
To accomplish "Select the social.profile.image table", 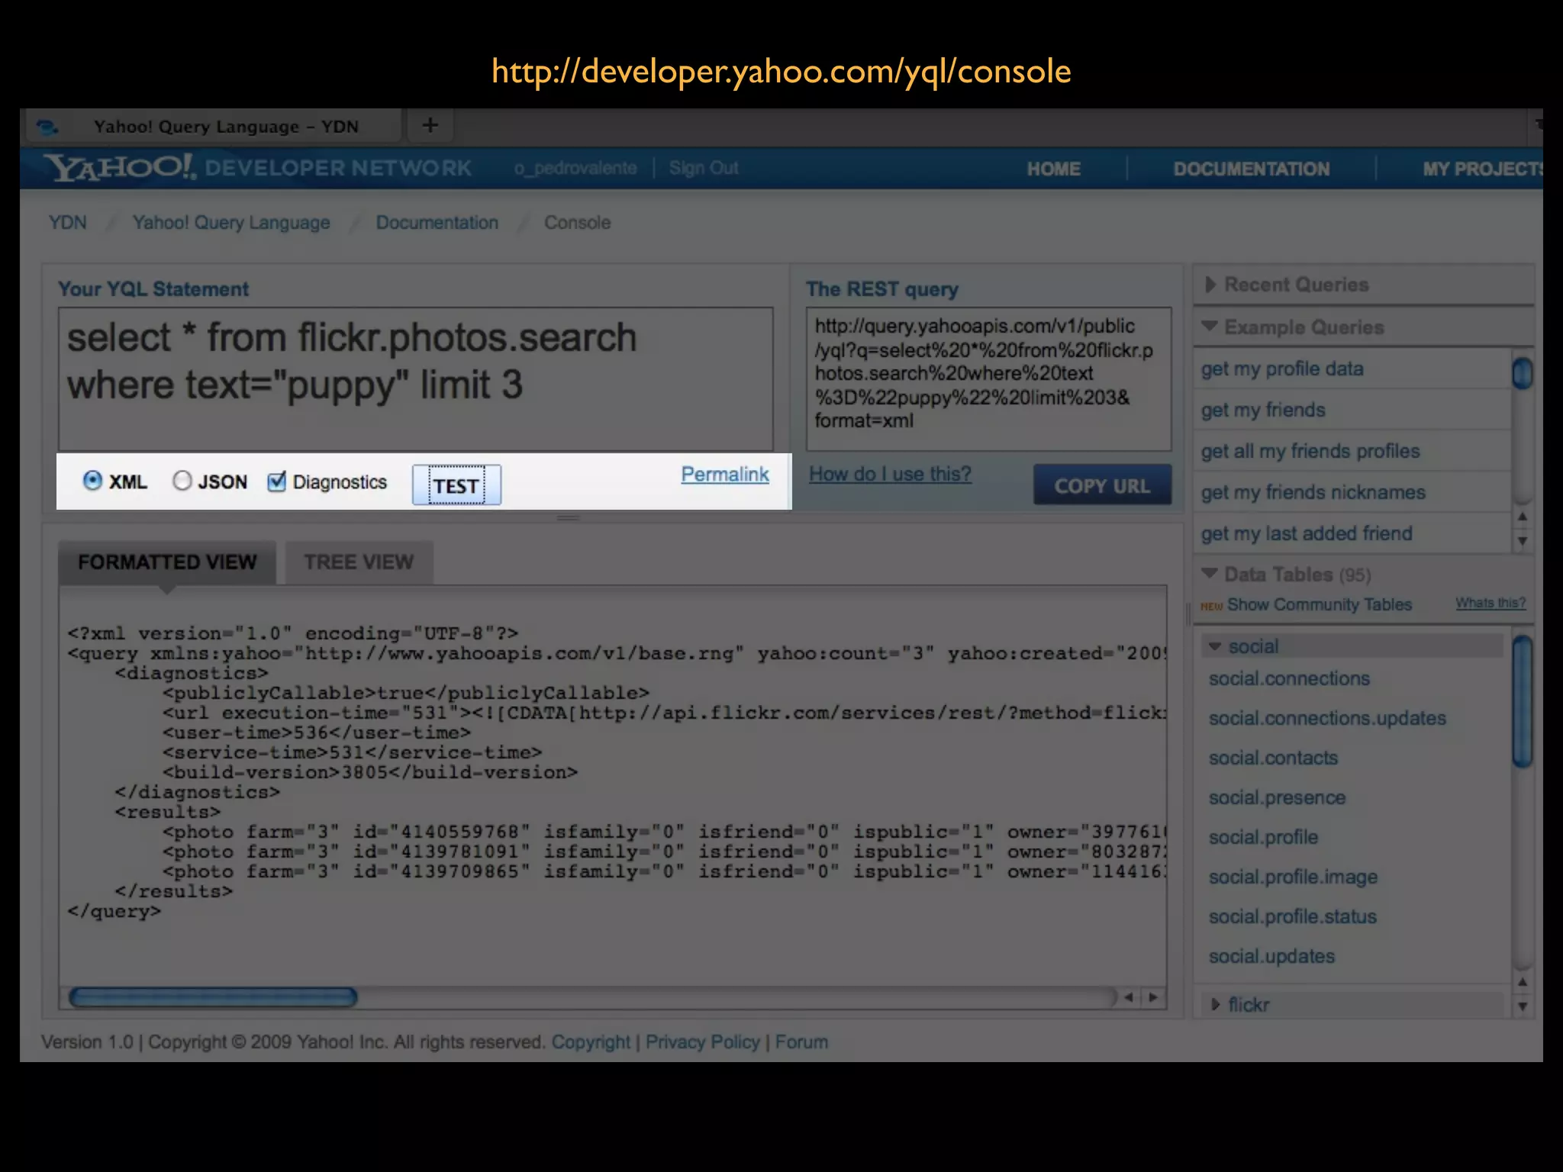I will pos(1293,877).
